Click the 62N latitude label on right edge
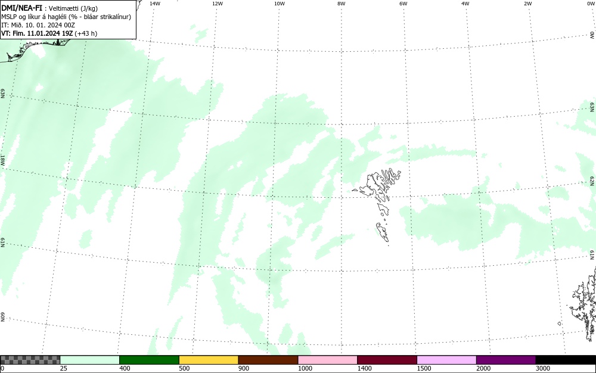 [x=592, y=181]
